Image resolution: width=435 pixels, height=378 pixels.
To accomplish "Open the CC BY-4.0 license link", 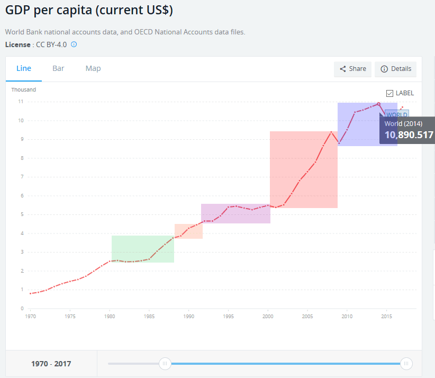I will (51, 44).
